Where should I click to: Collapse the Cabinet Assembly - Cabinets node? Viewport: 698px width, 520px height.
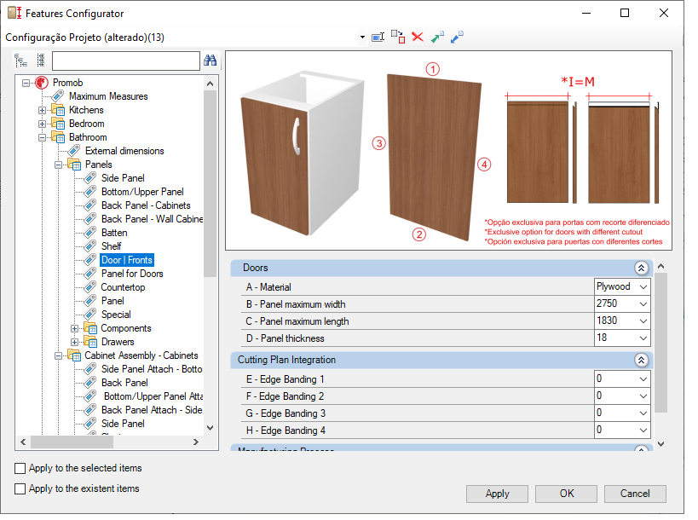58,355
